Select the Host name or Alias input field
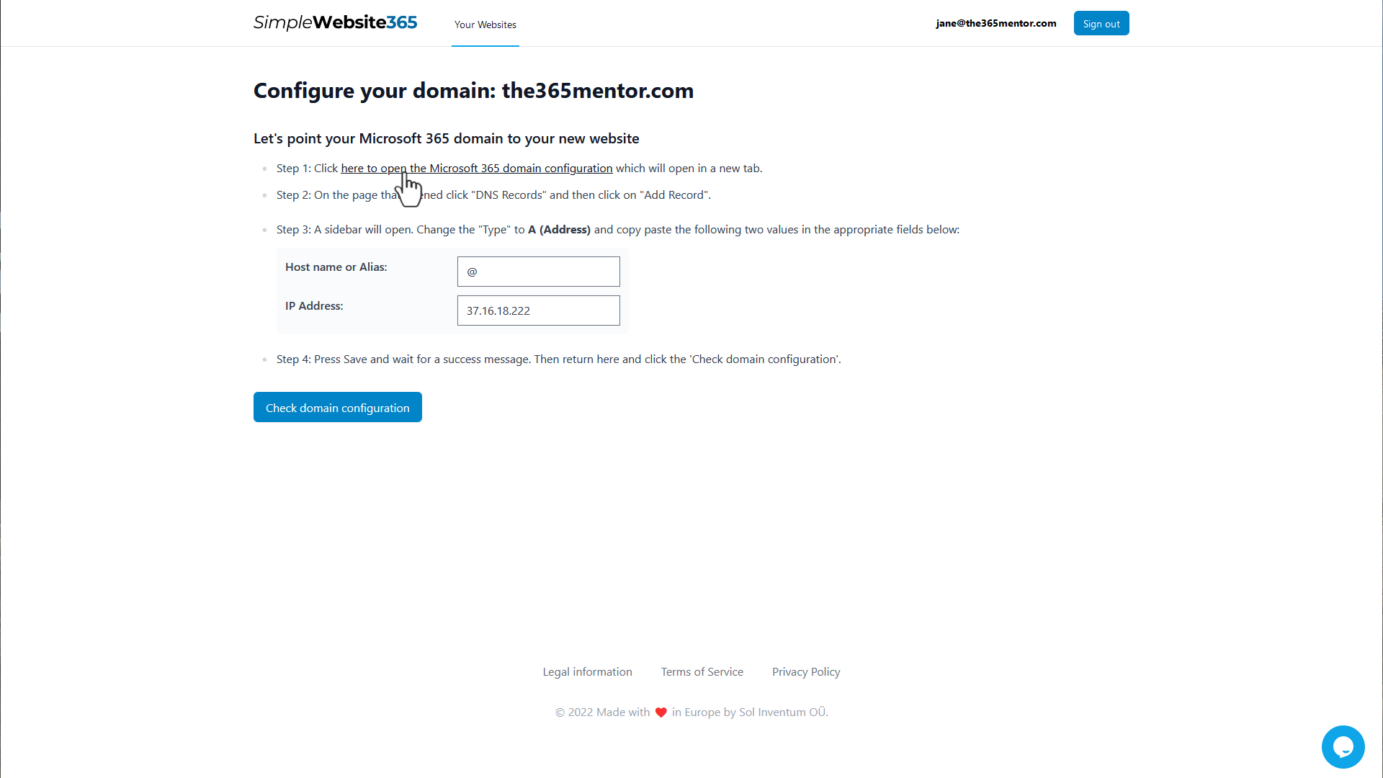The width and height of the screenshot is (1383, 778). tap(539, 271)
